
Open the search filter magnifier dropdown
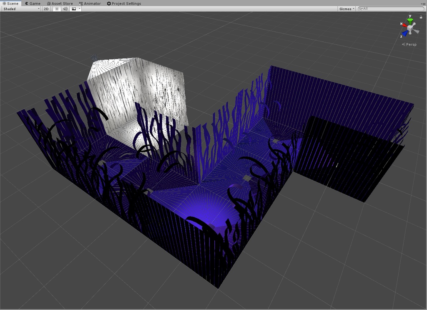click(x=361, y=9)
